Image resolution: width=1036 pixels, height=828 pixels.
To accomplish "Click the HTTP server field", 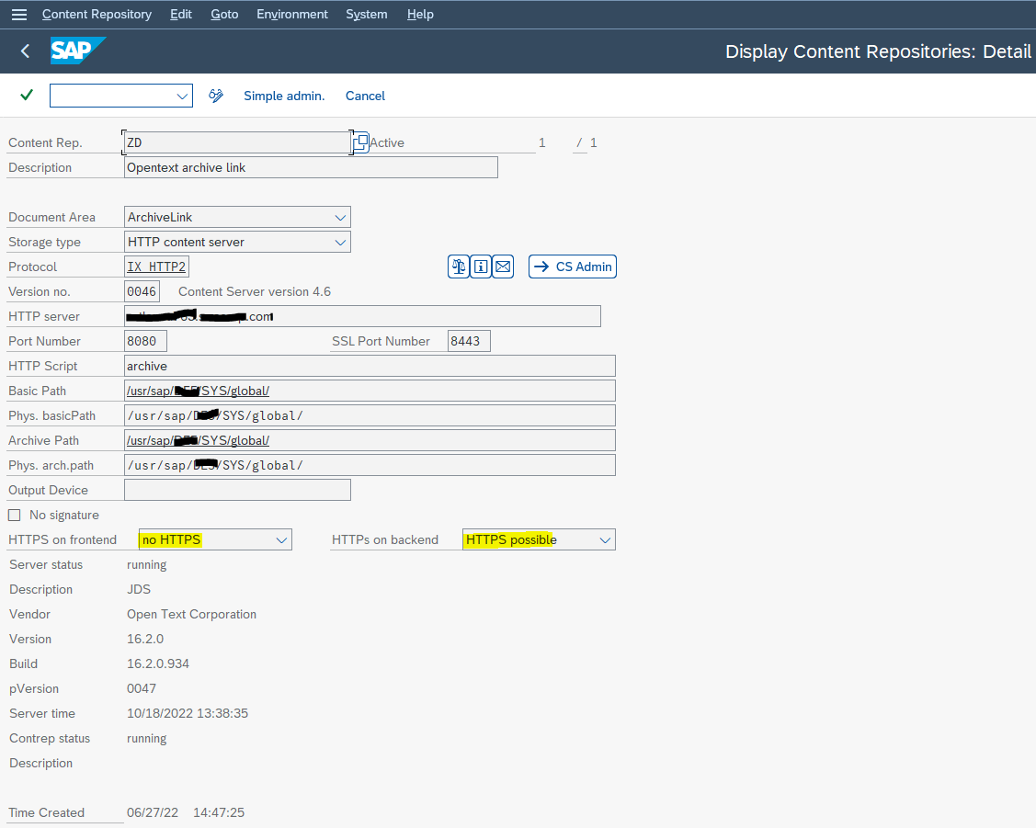I will (362, 316).
